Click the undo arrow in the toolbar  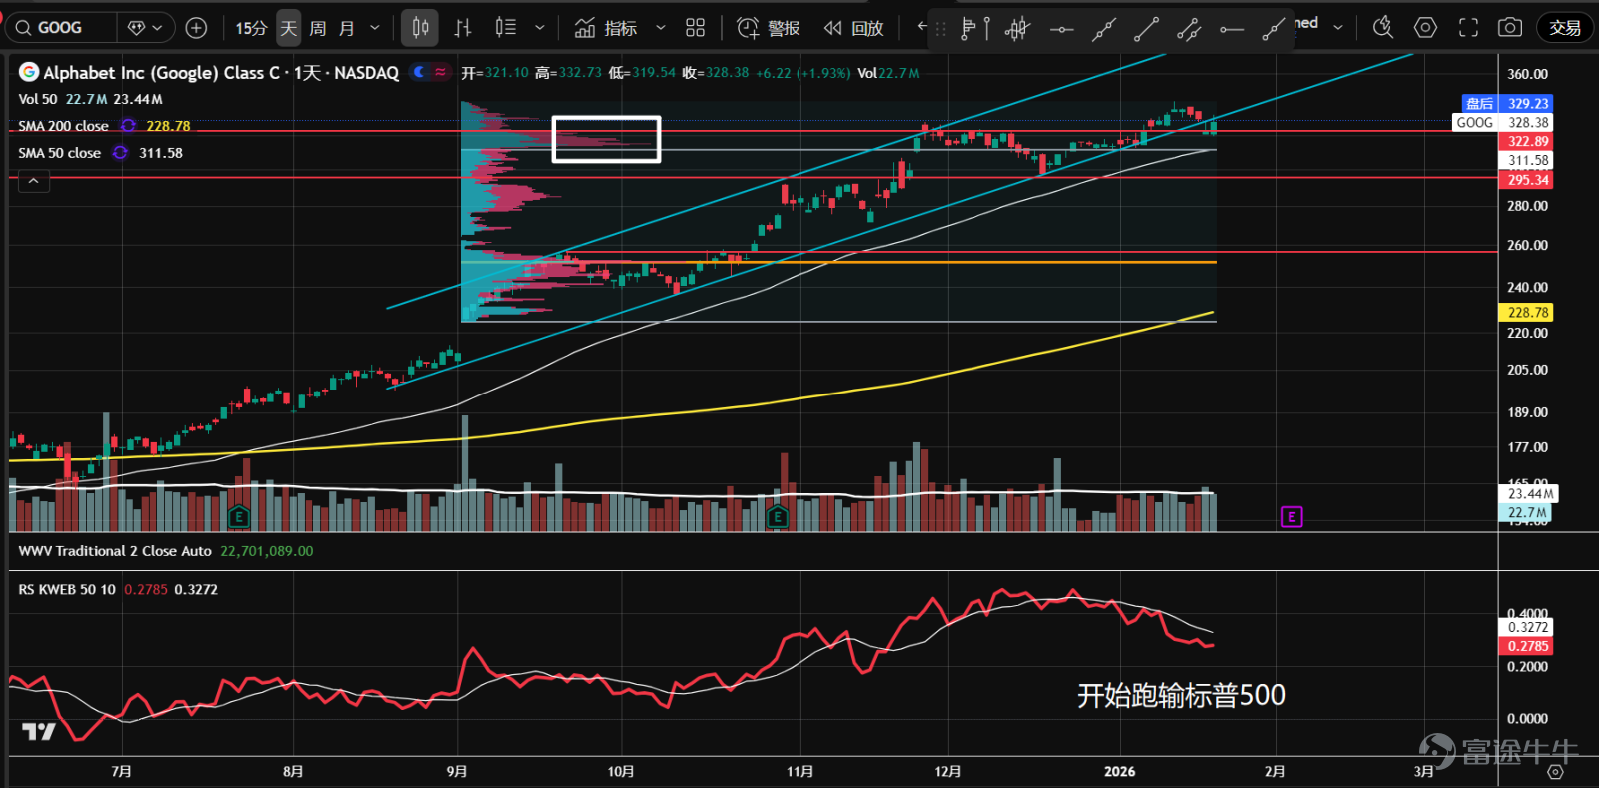(921, 27)
